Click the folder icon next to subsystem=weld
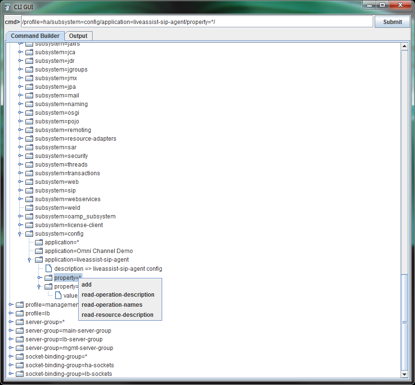 click(29, 208)
